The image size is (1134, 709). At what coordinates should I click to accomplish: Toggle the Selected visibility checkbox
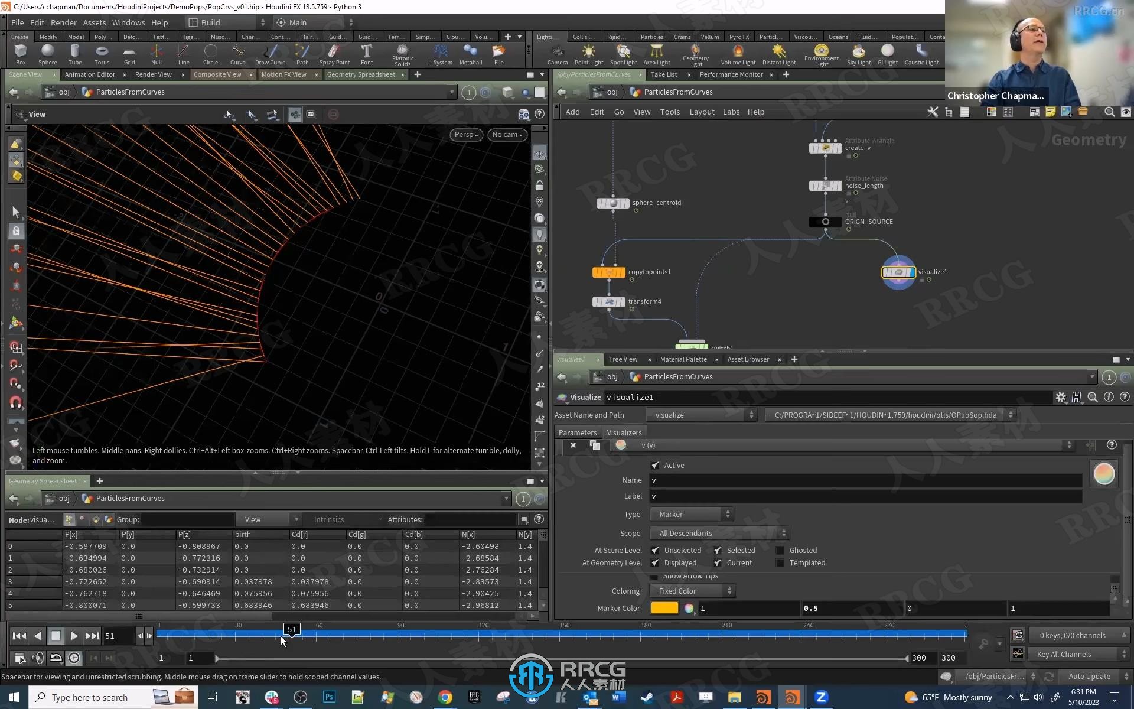[718, 549]
